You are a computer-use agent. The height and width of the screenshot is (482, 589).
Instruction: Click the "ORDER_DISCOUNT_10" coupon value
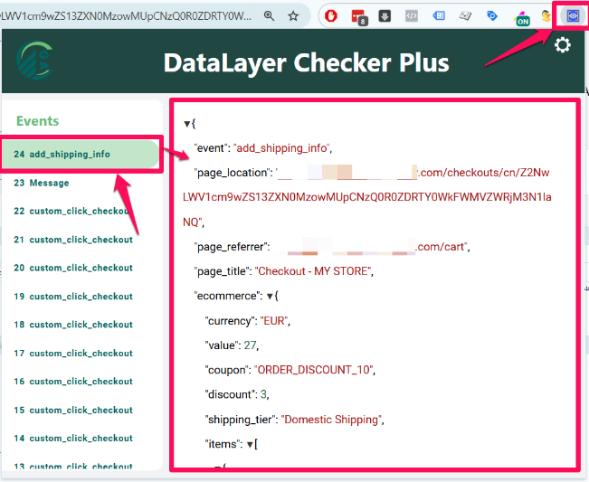314,370
